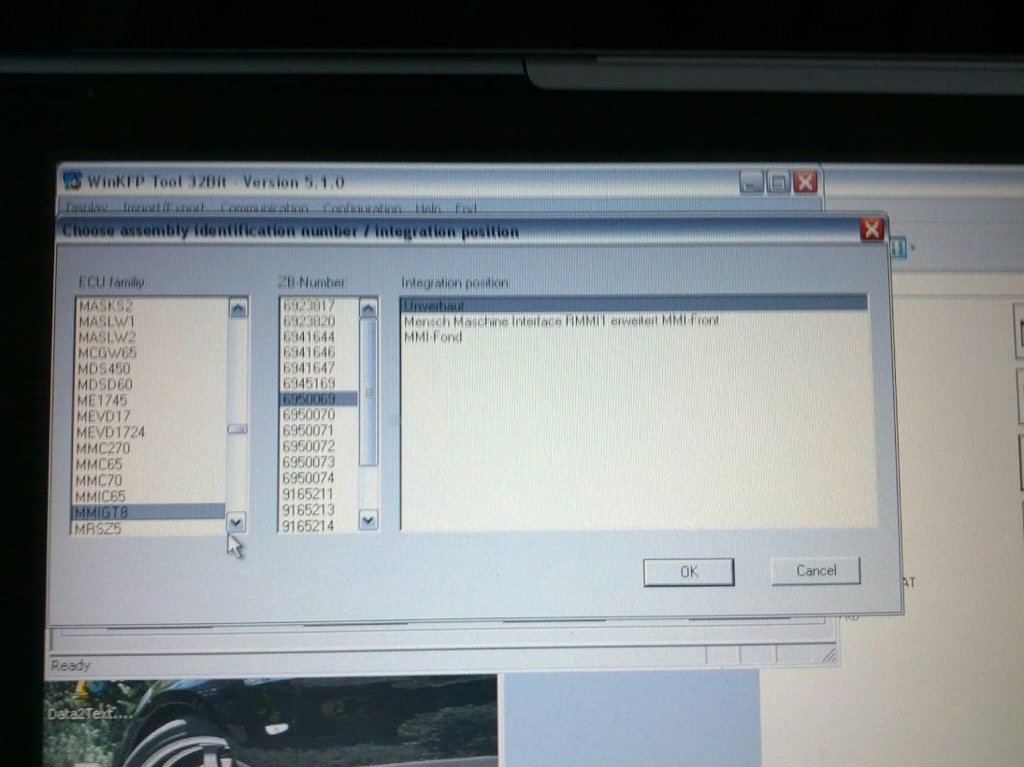This screenshot has width=1024, height=767.
Task: Maximize the WinKFP Tool main window
Action: tap(778, 182)
